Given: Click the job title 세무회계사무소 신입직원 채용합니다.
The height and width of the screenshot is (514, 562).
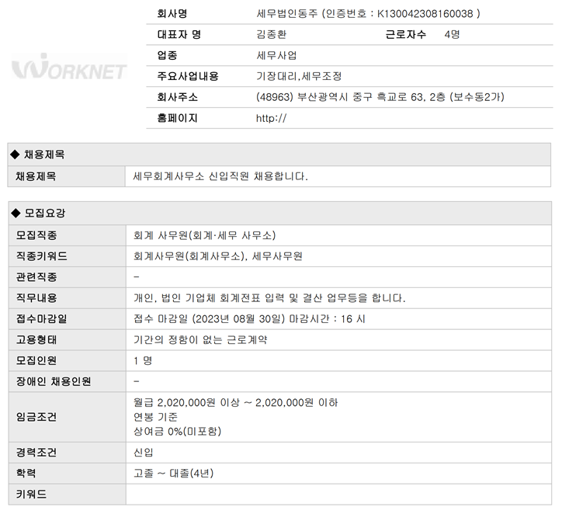Looking at the screenshot, I should click(220, 176).
